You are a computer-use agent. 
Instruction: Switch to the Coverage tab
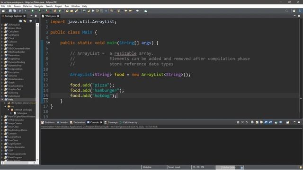click(x=111, y=122)
